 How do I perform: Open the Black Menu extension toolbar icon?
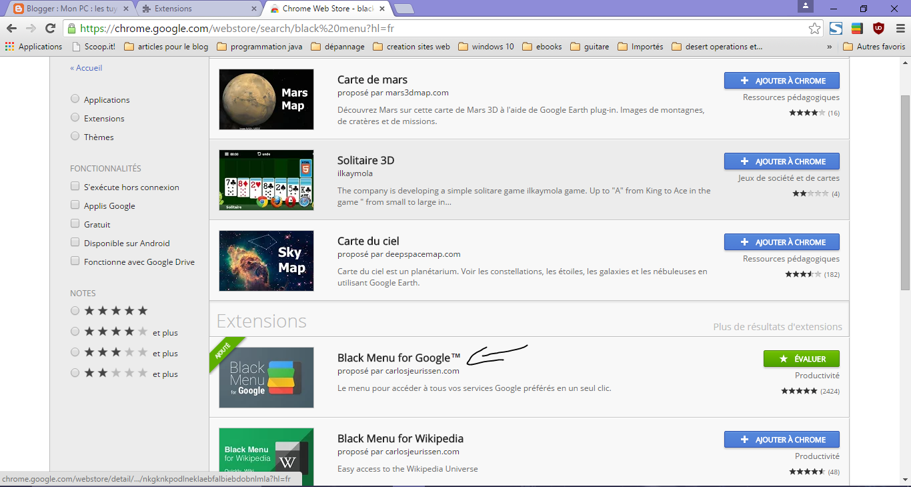click(x=857, y=29)
